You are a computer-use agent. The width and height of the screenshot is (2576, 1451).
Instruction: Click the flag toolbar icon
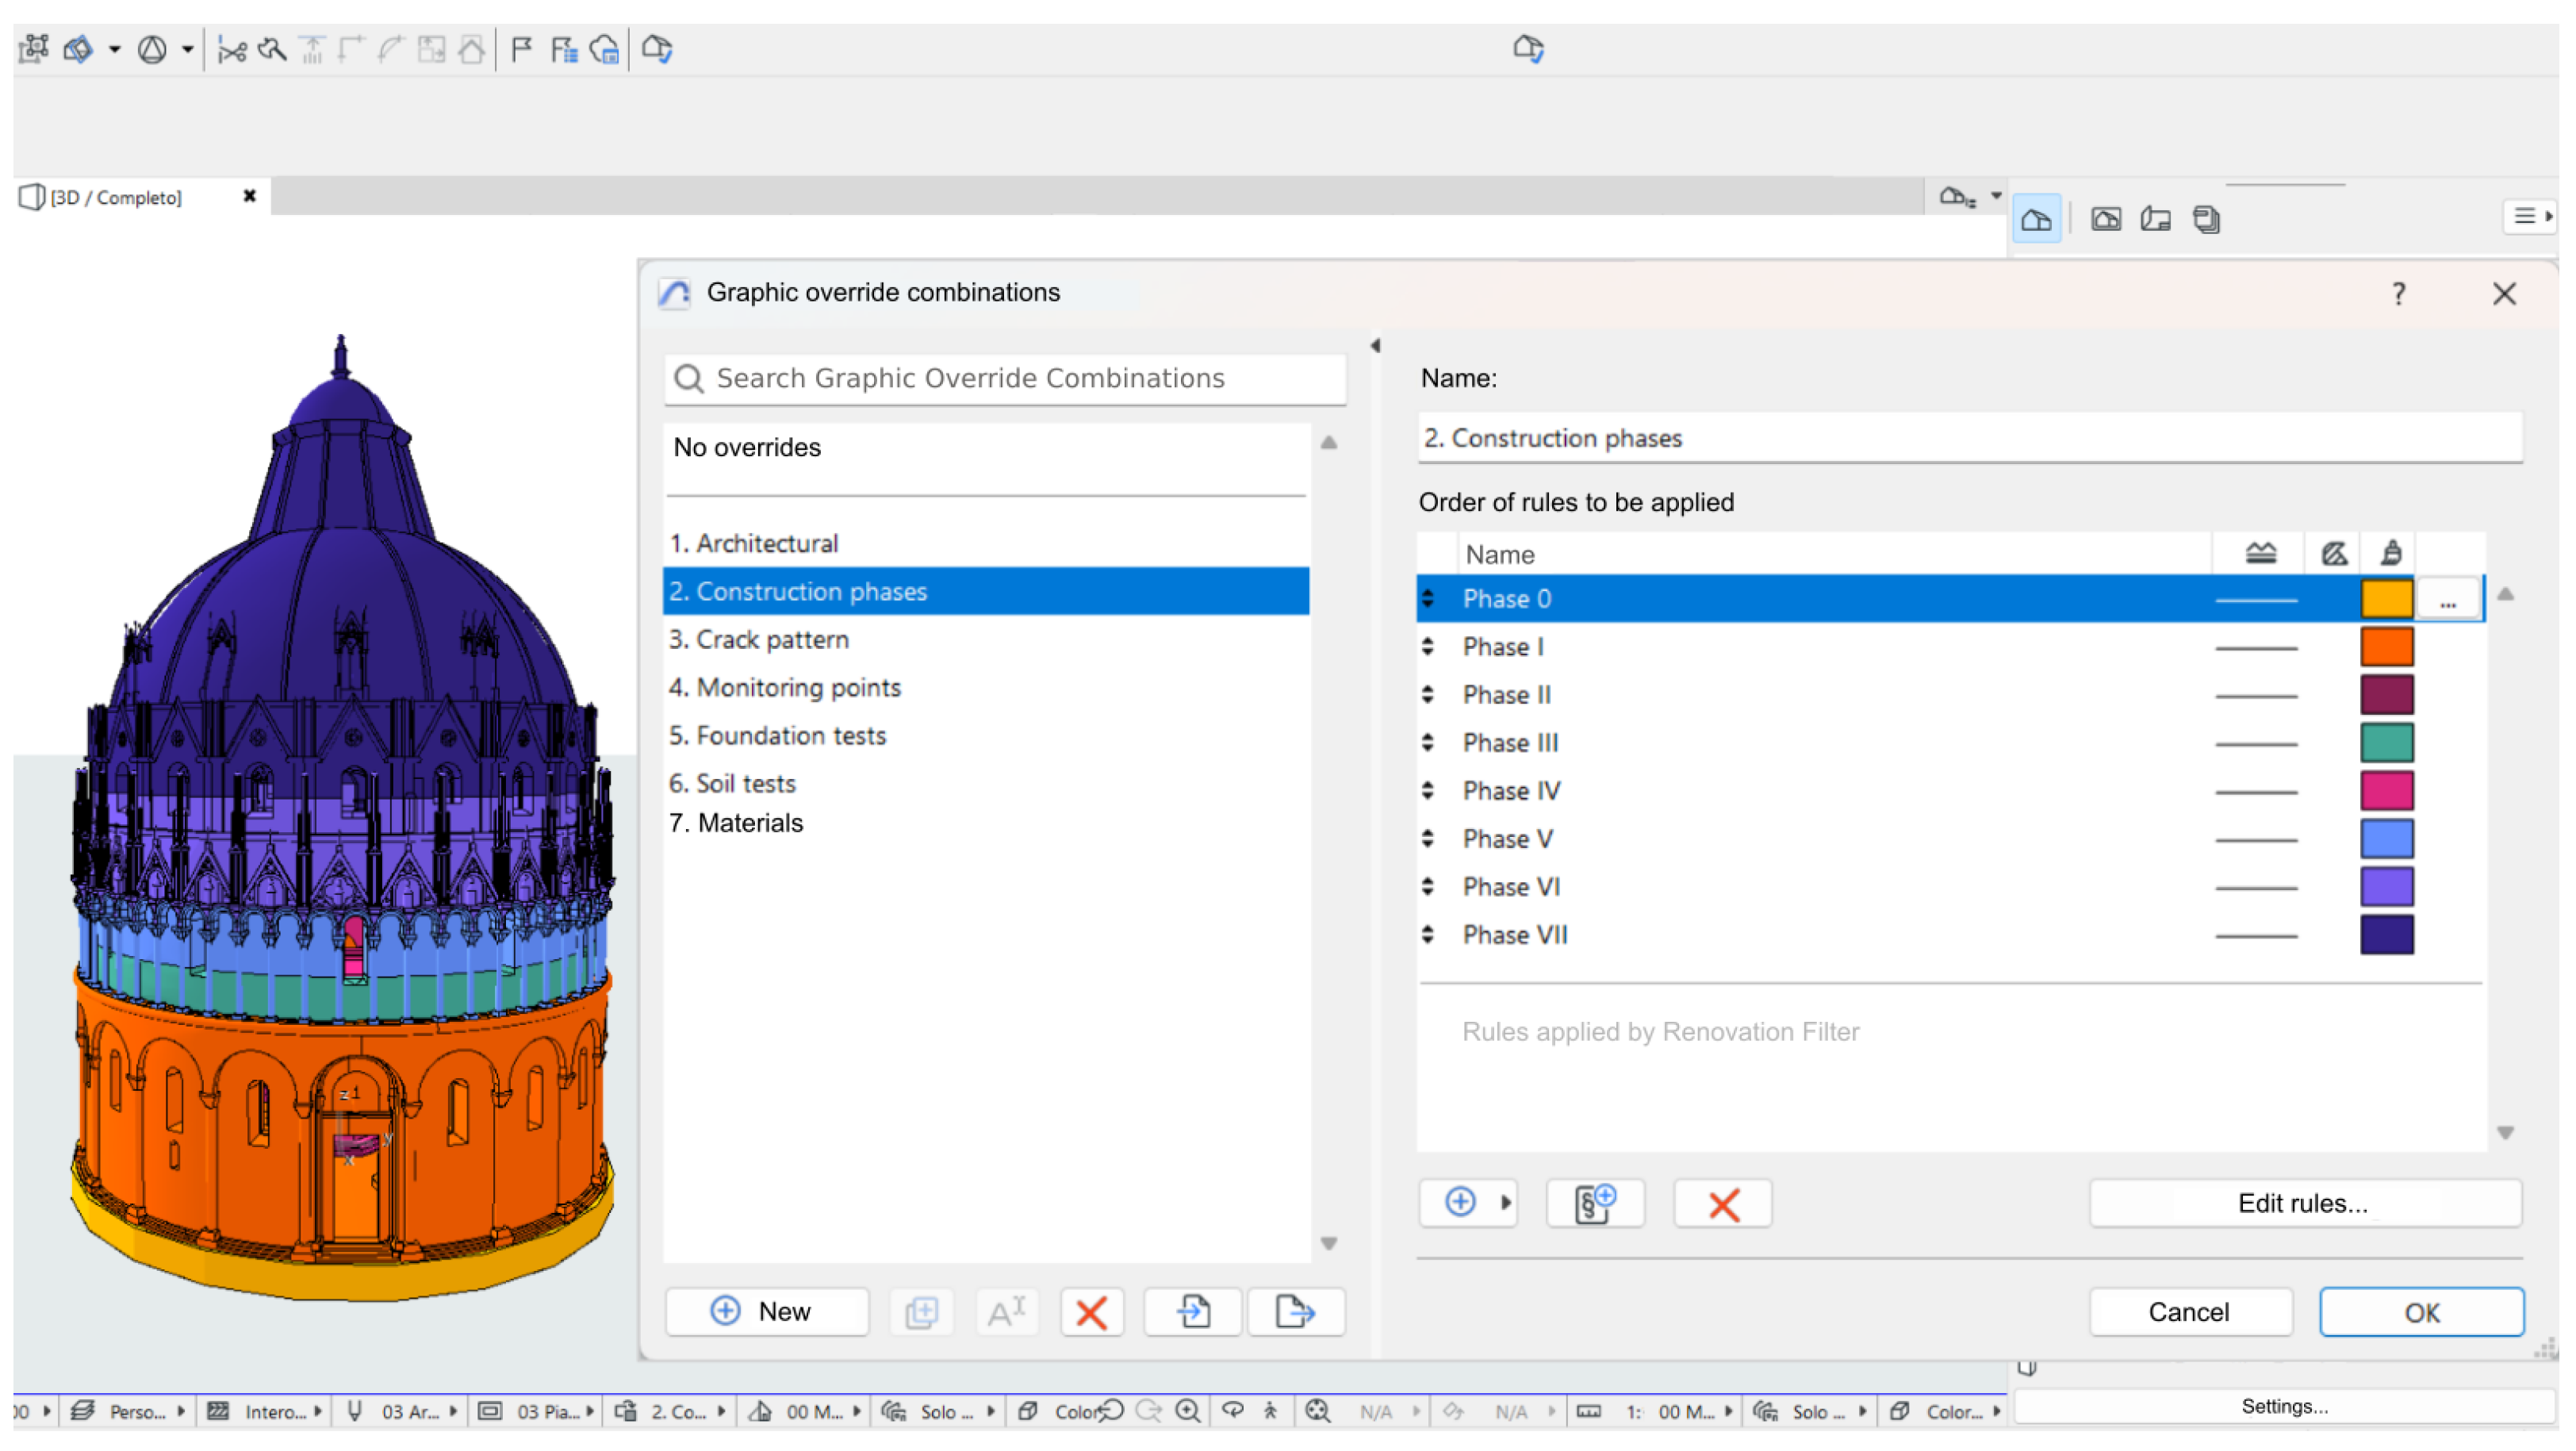coord(521,49)
